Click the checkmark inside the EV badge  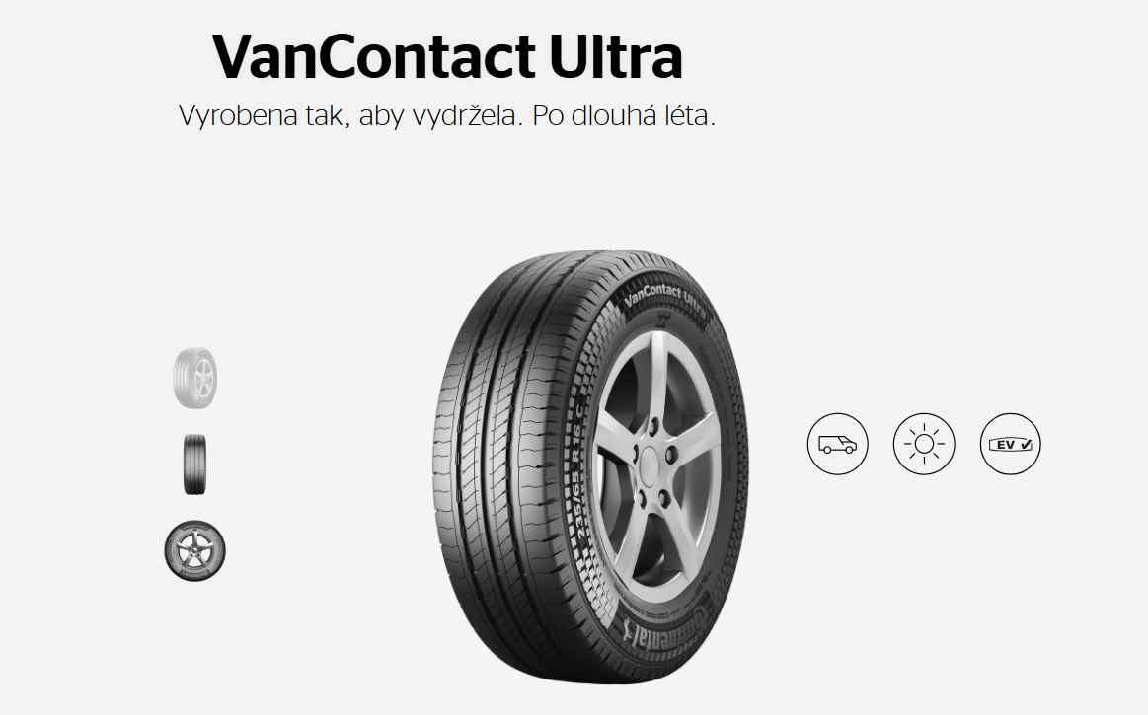pos(1025,444)
